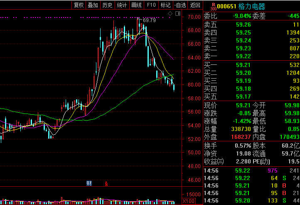Open the 财 financial info marker
The height and width of the screenshot is (205, 300).
coord(89,183)
